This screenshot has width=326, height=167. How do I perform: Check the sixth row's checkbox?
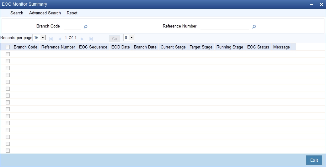pos(8,89)
